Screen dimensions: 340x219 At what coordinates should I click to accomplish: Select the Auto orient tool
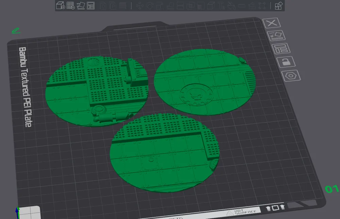pyautogui.click(x=80, y=5)
